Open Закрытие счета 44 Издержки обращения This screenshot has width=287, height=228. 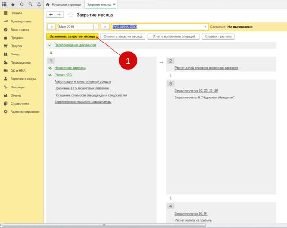coord(204,98)
